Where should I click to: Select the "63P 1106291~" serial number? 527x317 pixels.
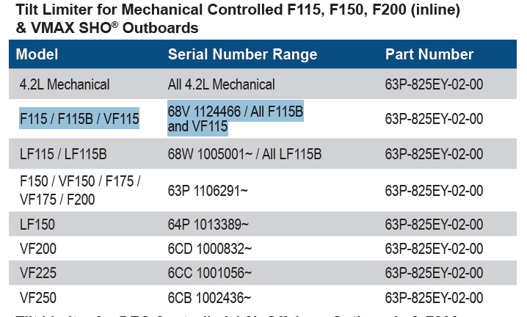[x=208, y=191]
